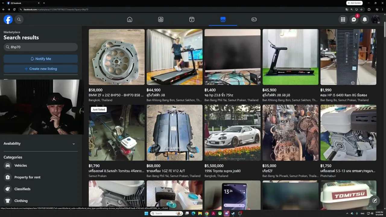Open the hp 23.8 monitor listing photo
The height and width of the screenshot is (217, 386).
233,57
